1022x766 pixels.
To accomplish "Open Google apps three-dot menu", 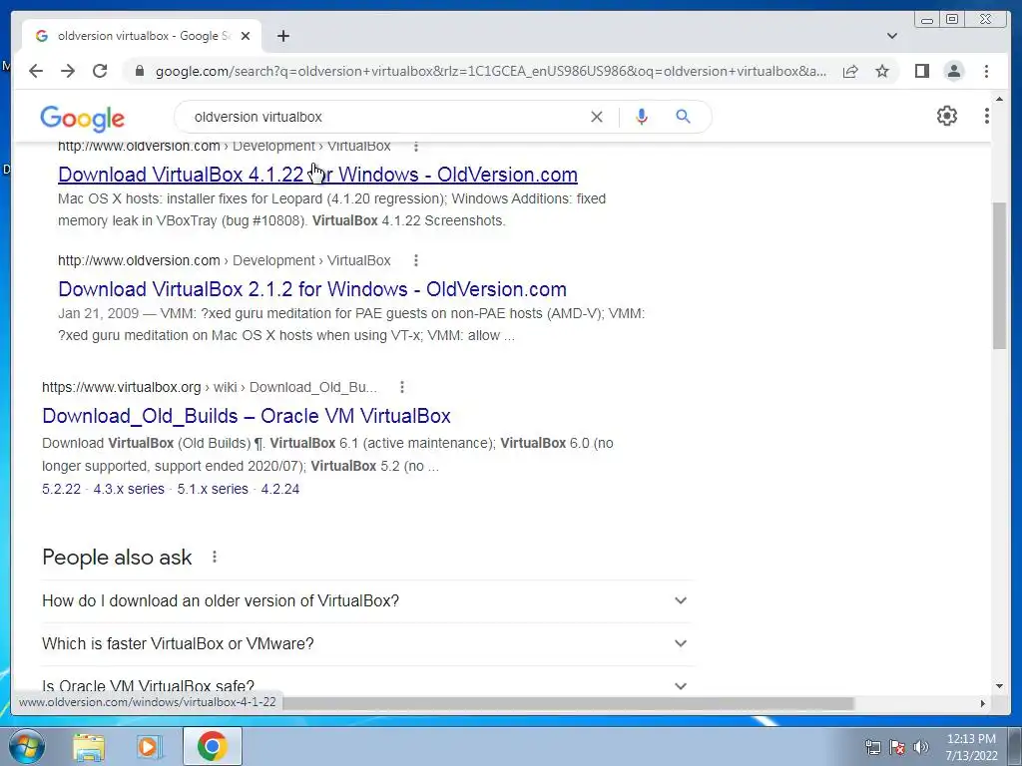I will 986,116.
